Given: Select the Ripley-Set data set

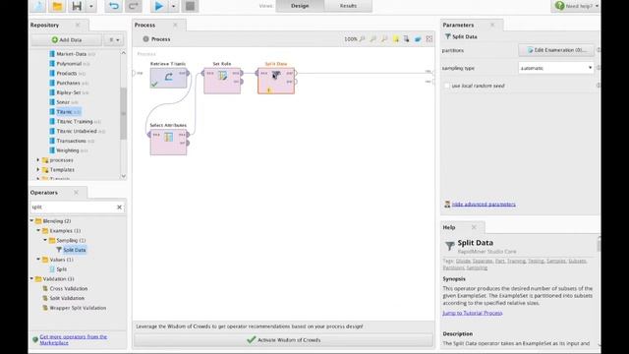Looking at the screenshot, I should click(68, 92).
